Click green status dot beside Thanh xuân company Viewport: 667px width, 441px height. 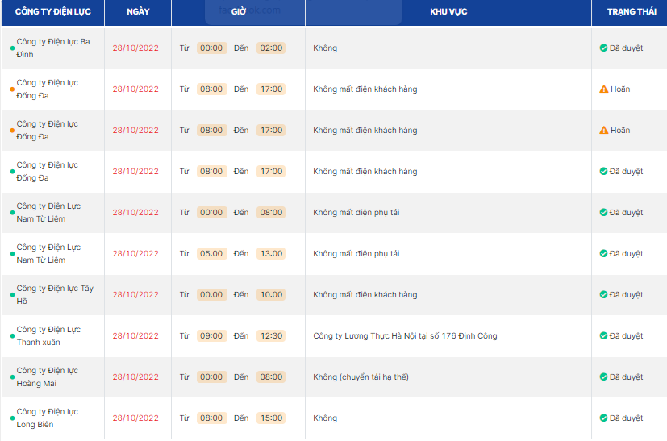click(12, 336)
